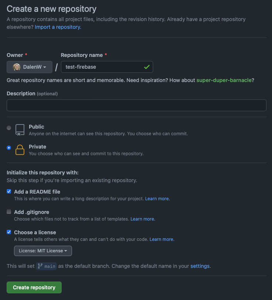This screenshot has width=272, height=300.
Task: Follow the Import a repository link
Action: pos(58,27)
